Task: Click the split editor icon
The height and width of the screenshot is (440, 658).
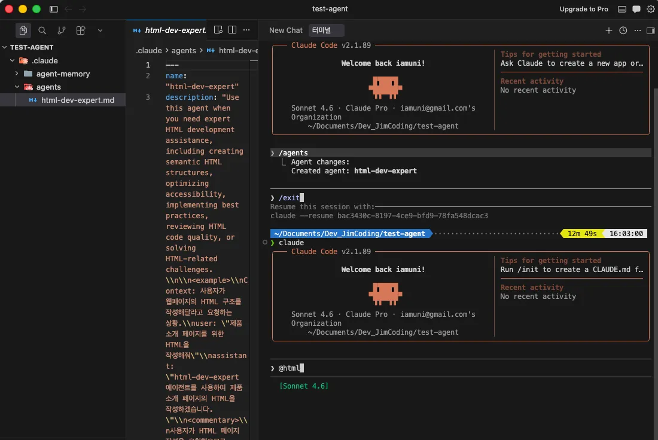Action: click(233, 30)
